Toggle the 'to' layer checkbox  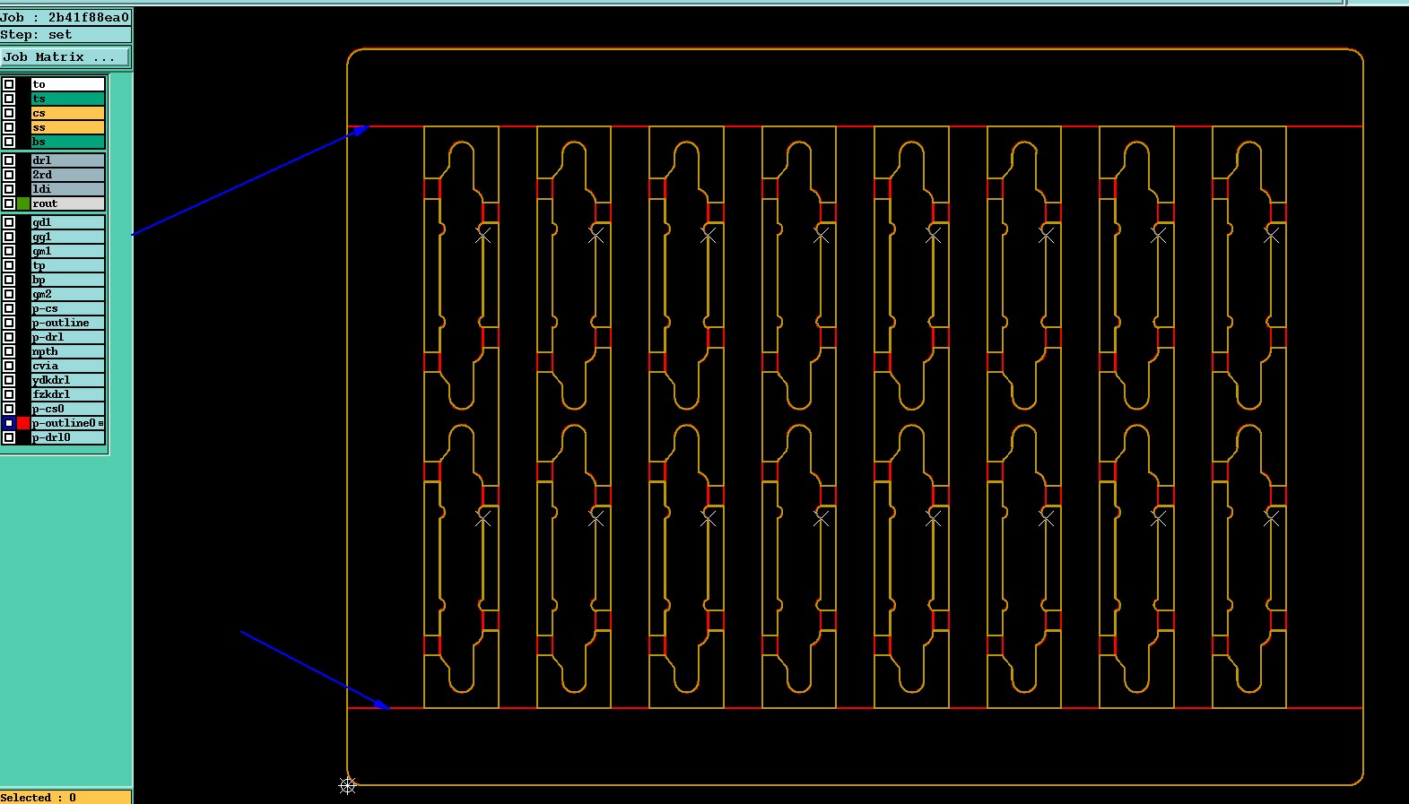[x=9, y=84]
